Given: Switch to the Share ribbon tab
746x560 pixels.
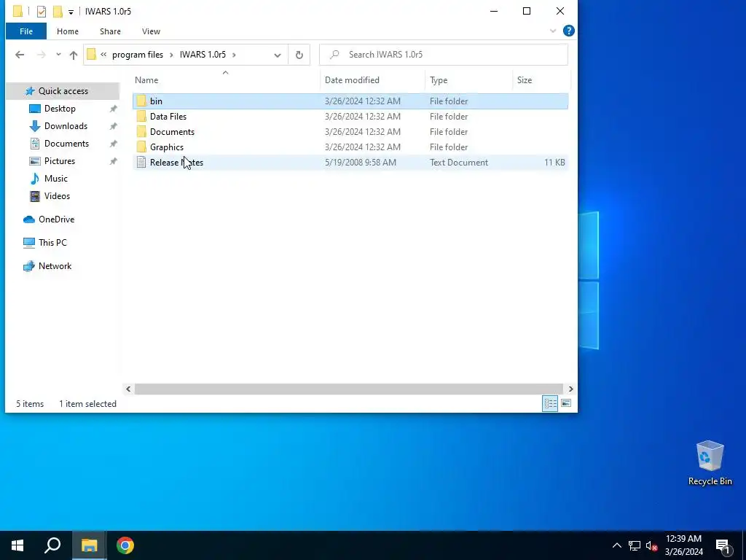Looking at the screenshot, I should point(110,31).
